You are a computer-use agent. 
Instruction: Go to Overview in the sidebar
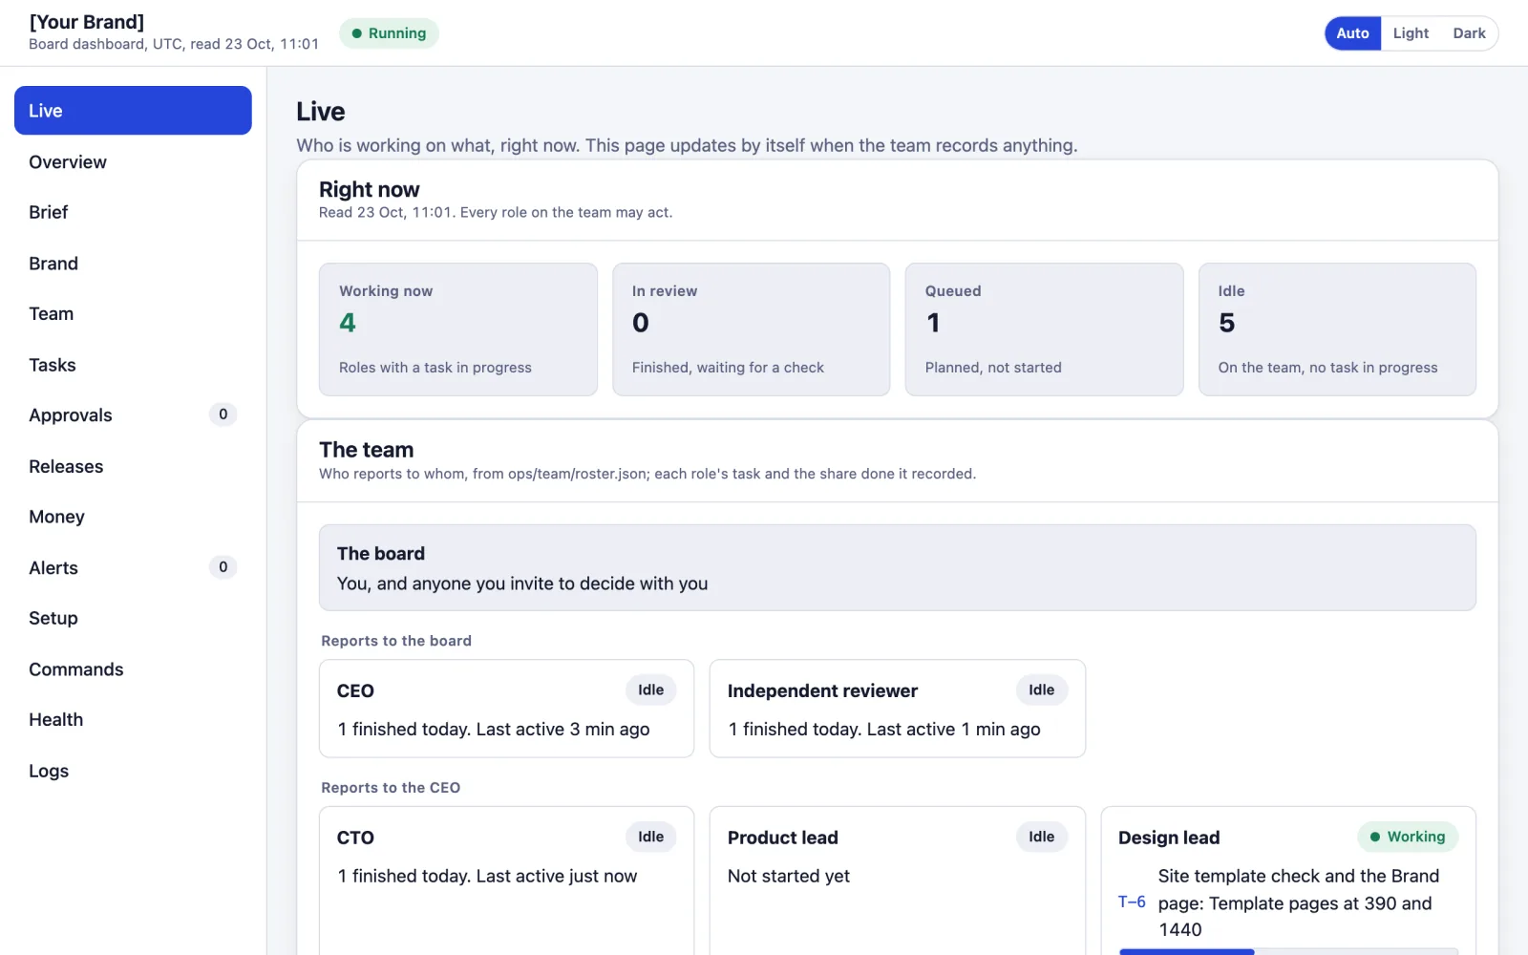133,162
